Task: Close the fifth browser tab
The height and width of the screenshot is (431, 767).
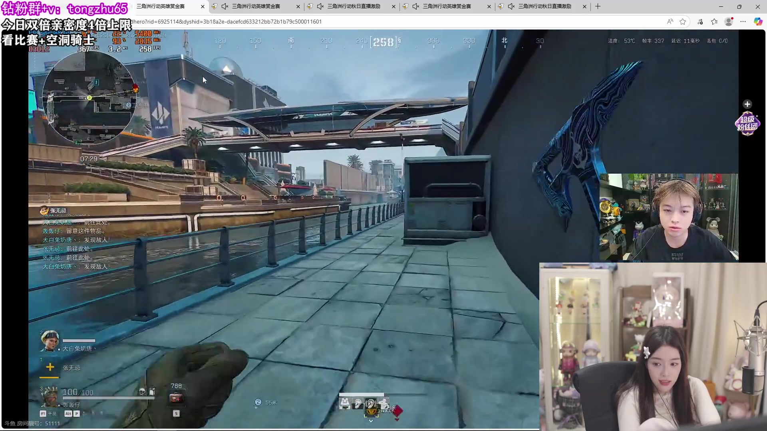Action: 584,6
